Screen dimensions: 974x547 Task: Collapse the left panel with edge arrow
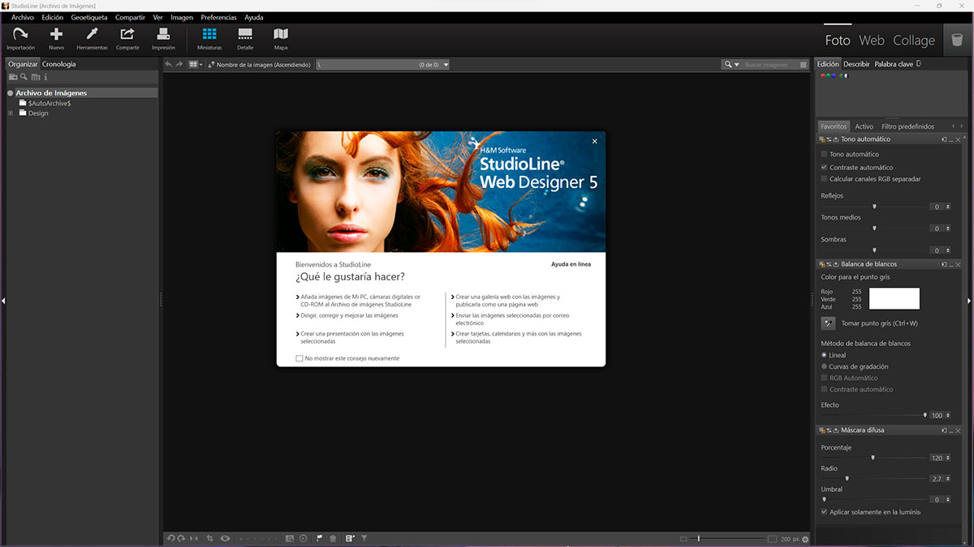pos(3,301)
